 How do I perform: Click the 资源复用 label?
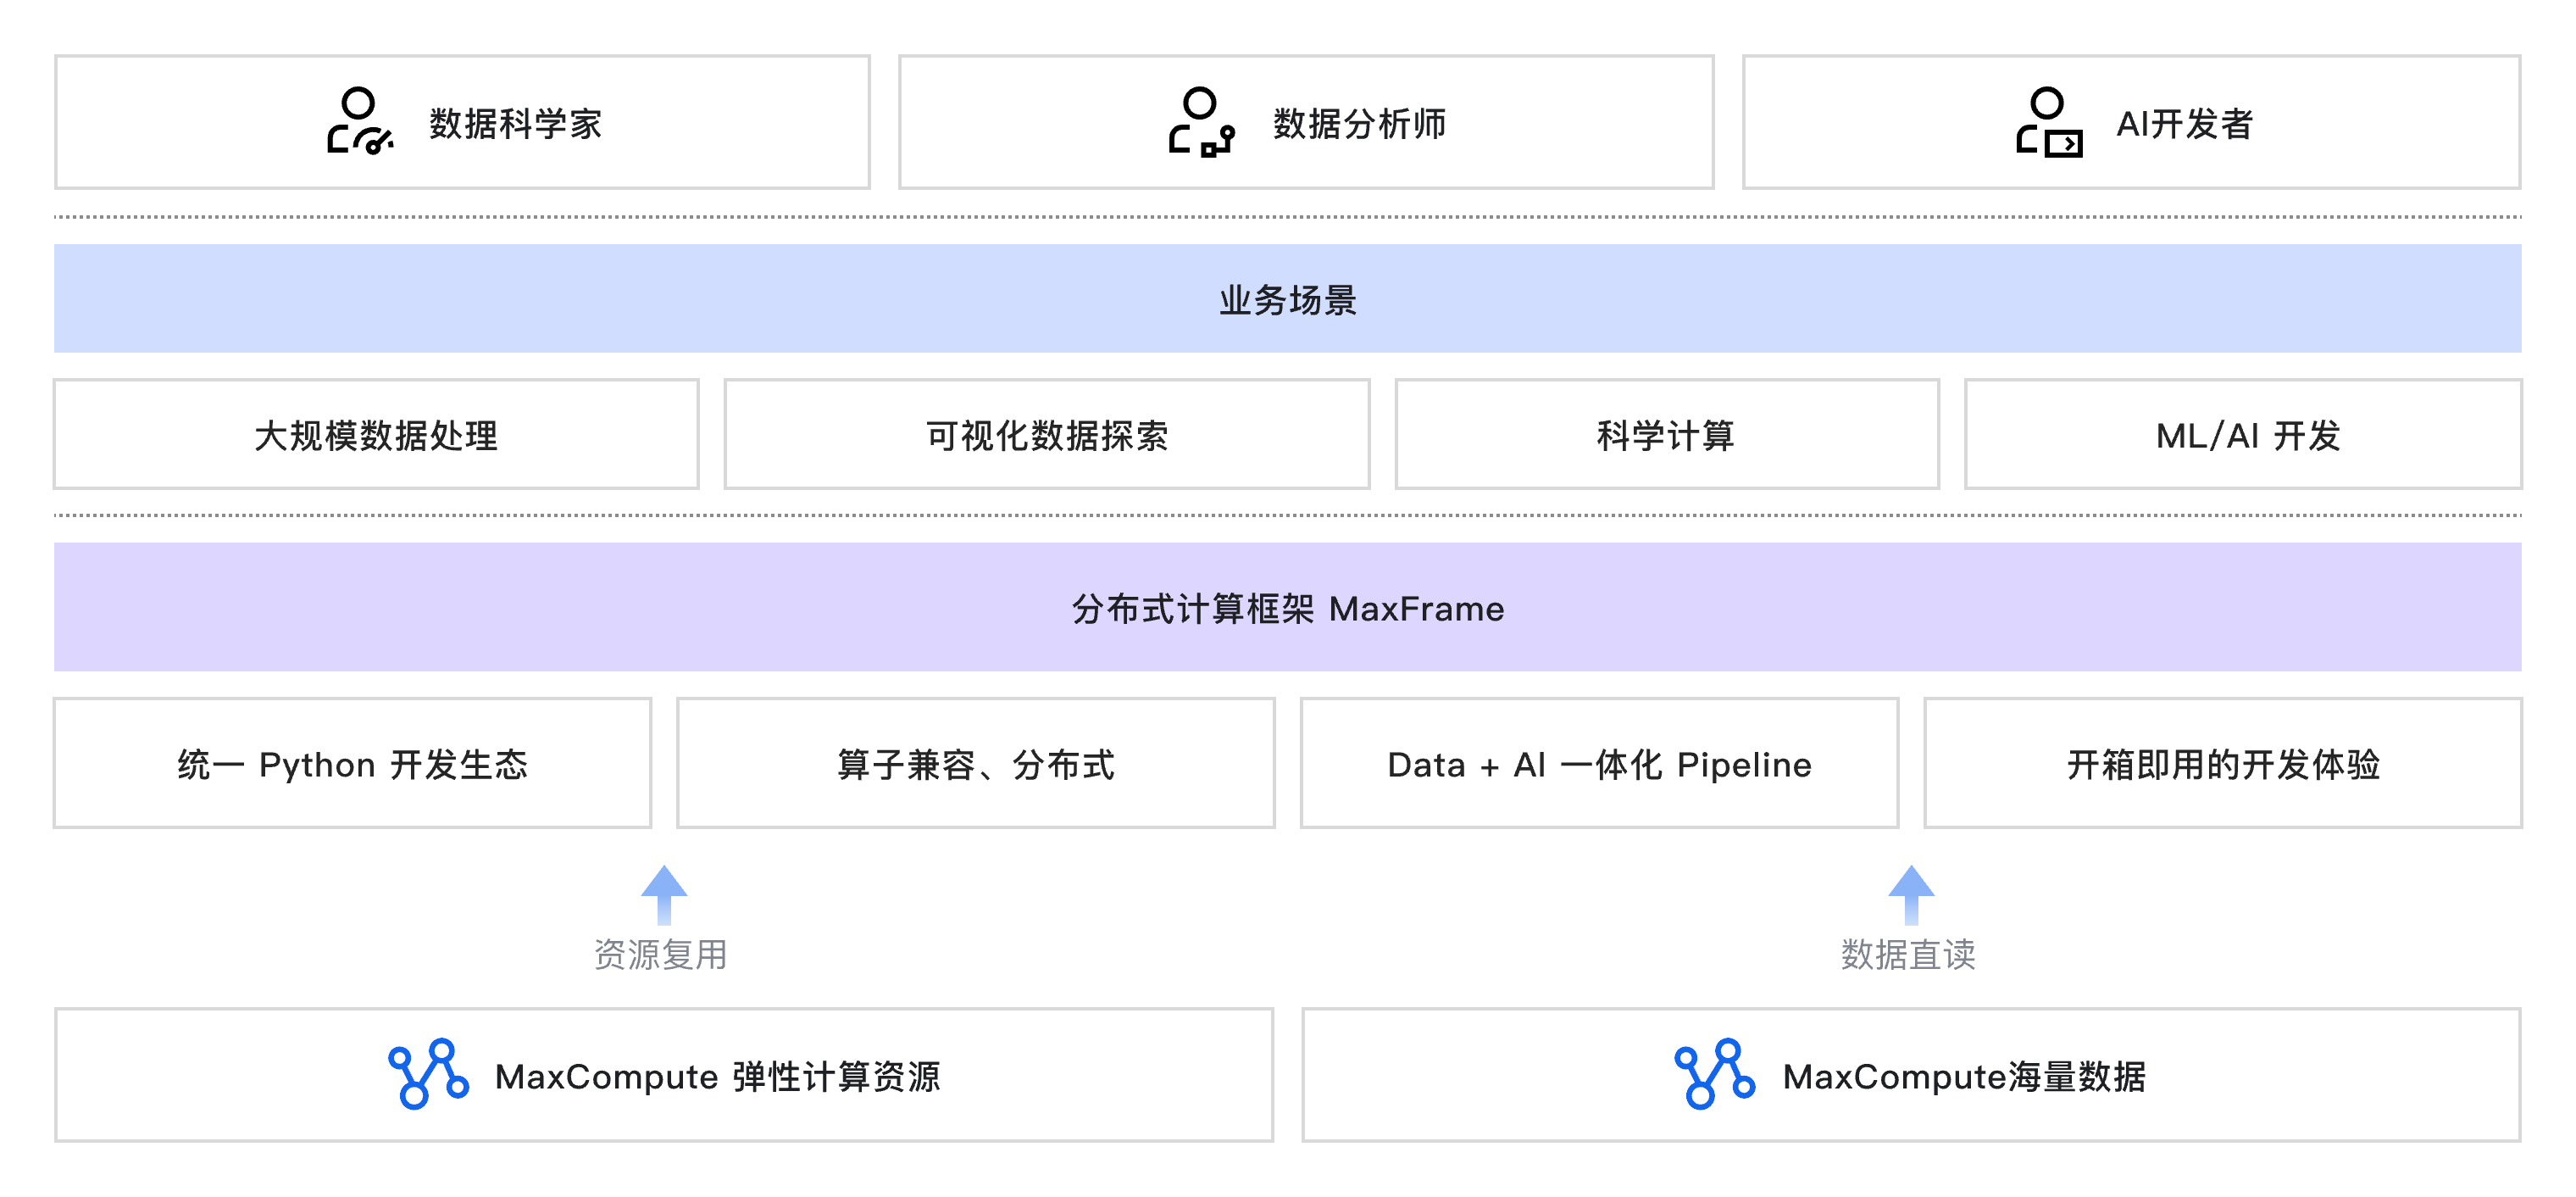click(661, 954)
